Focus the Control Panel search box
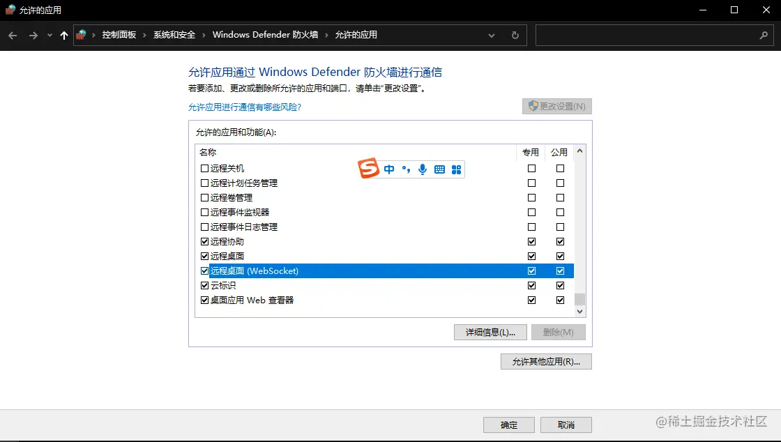781x442 pixels. 654,36
